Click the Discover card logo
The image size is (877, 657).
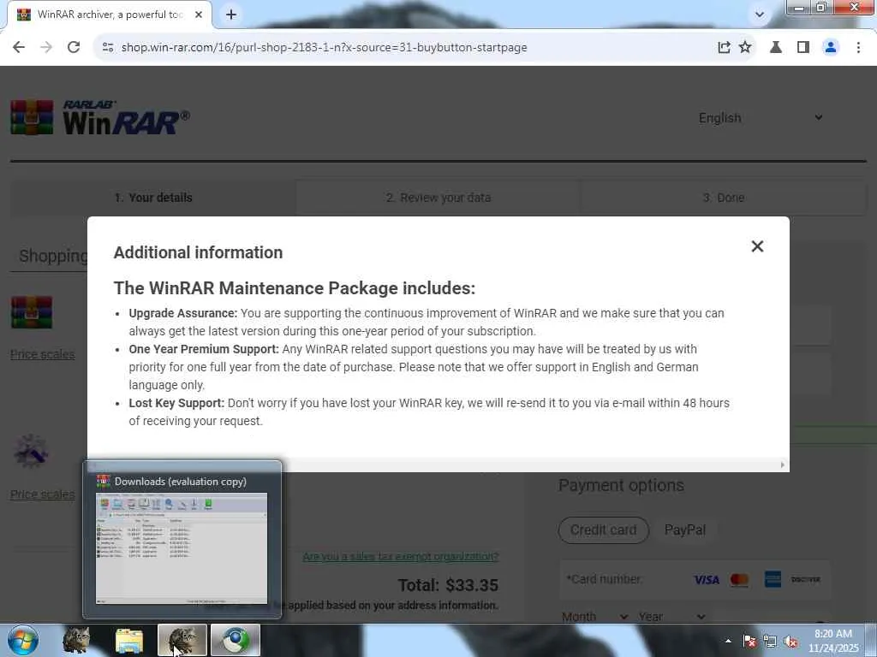point(805,580)
